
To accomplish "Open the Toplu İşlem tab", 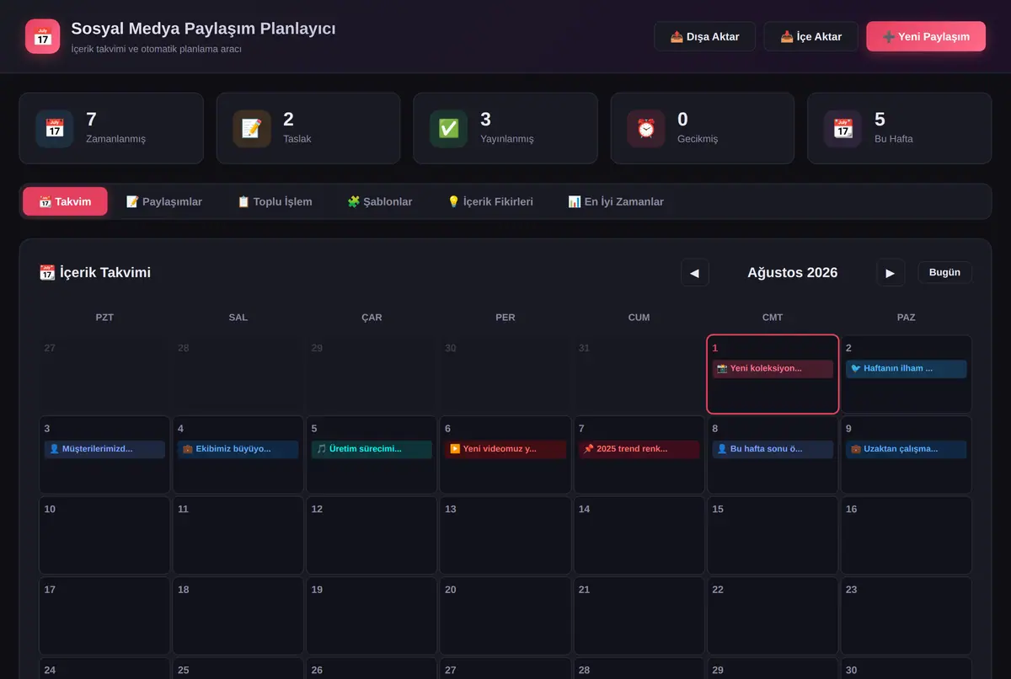I will 275,201.
